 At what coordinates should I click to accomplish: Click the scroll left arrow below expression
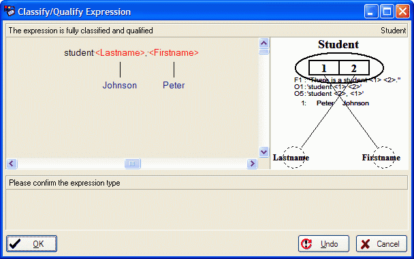pos(12,163)
